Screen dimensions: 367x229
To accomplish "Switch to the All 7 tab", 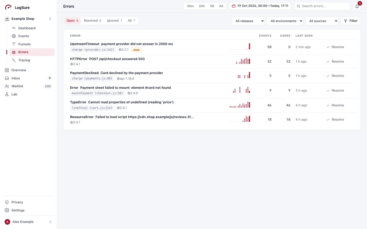I will (x=132, y=21).
